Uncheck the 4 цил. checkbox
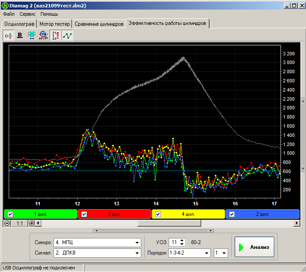This screenshot has height=272, width=306. click(x=158, y=214)
